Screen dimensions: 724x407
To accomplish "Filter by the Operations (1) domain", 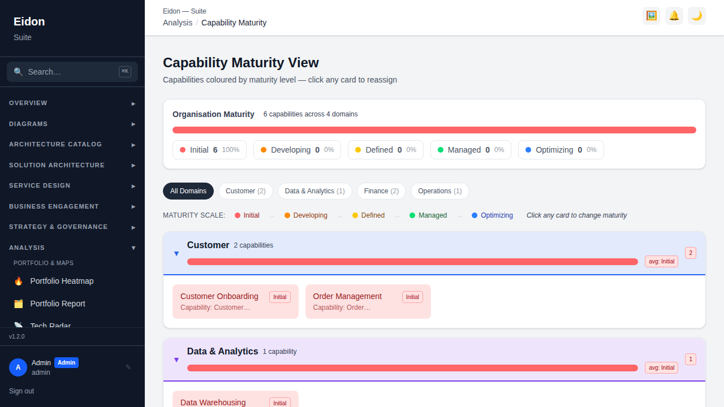I will coord(440,191).
